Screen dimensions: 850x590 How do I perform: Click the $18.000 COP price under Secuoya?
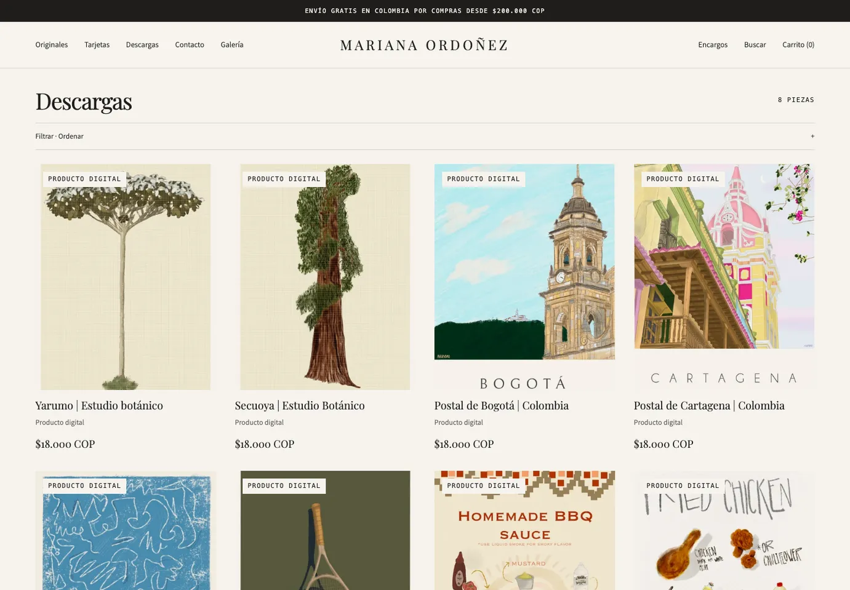[265, 444]
